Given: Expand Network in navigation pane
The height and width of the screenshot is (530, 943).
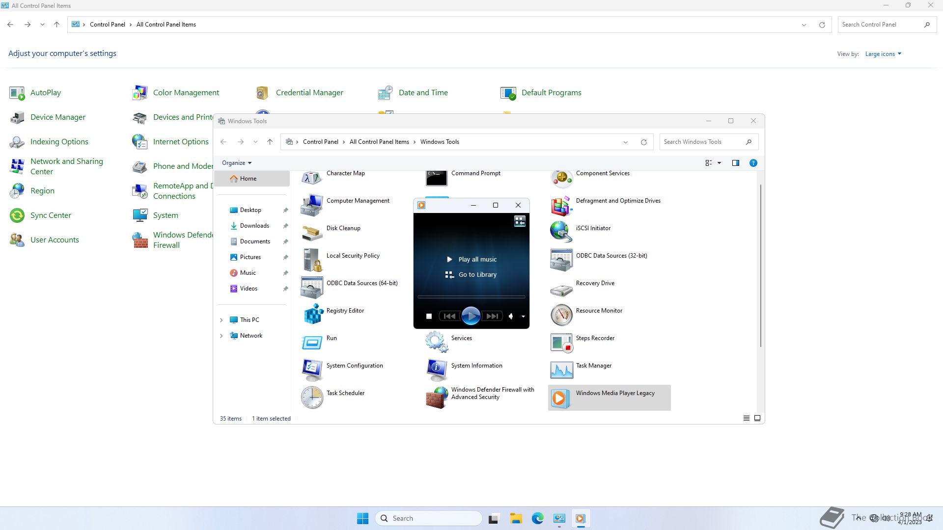Looking at the screenshot, I should click(x=221, y=336).
